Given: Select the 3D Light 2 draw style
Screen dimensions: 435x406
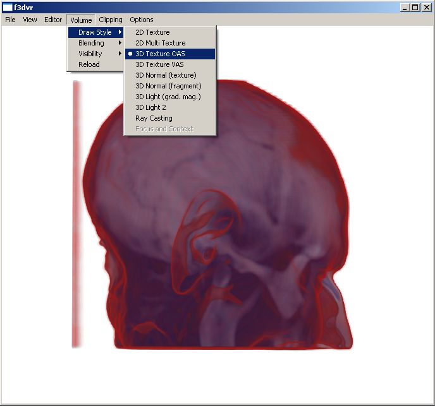Looking at the screenshot, I should point(170,107).
